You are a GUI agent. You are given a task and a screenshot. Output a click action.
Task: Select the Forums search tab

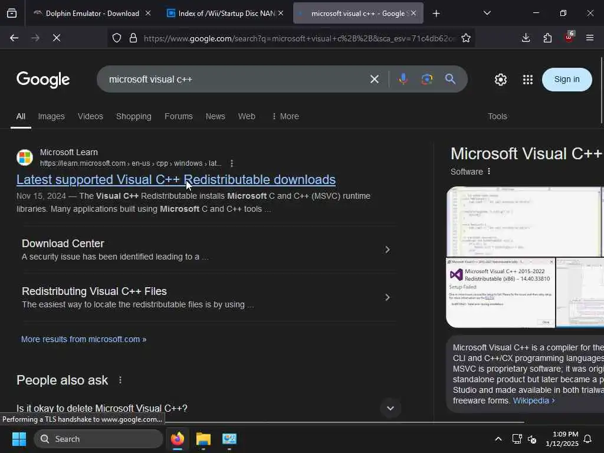178,116
